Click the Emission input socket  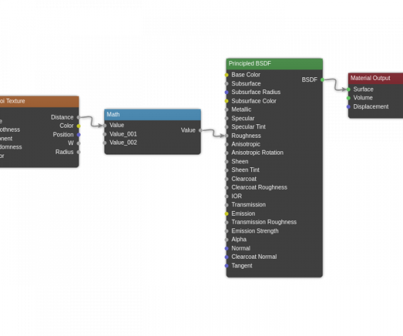[226, 214]
